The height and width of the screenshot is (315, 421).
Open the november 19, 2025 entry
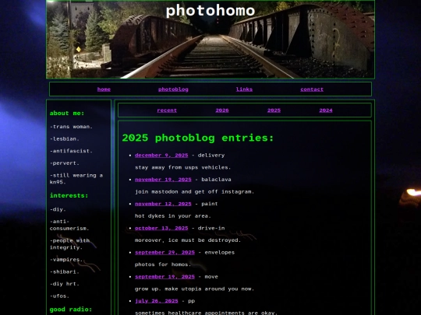pos(163,180)
